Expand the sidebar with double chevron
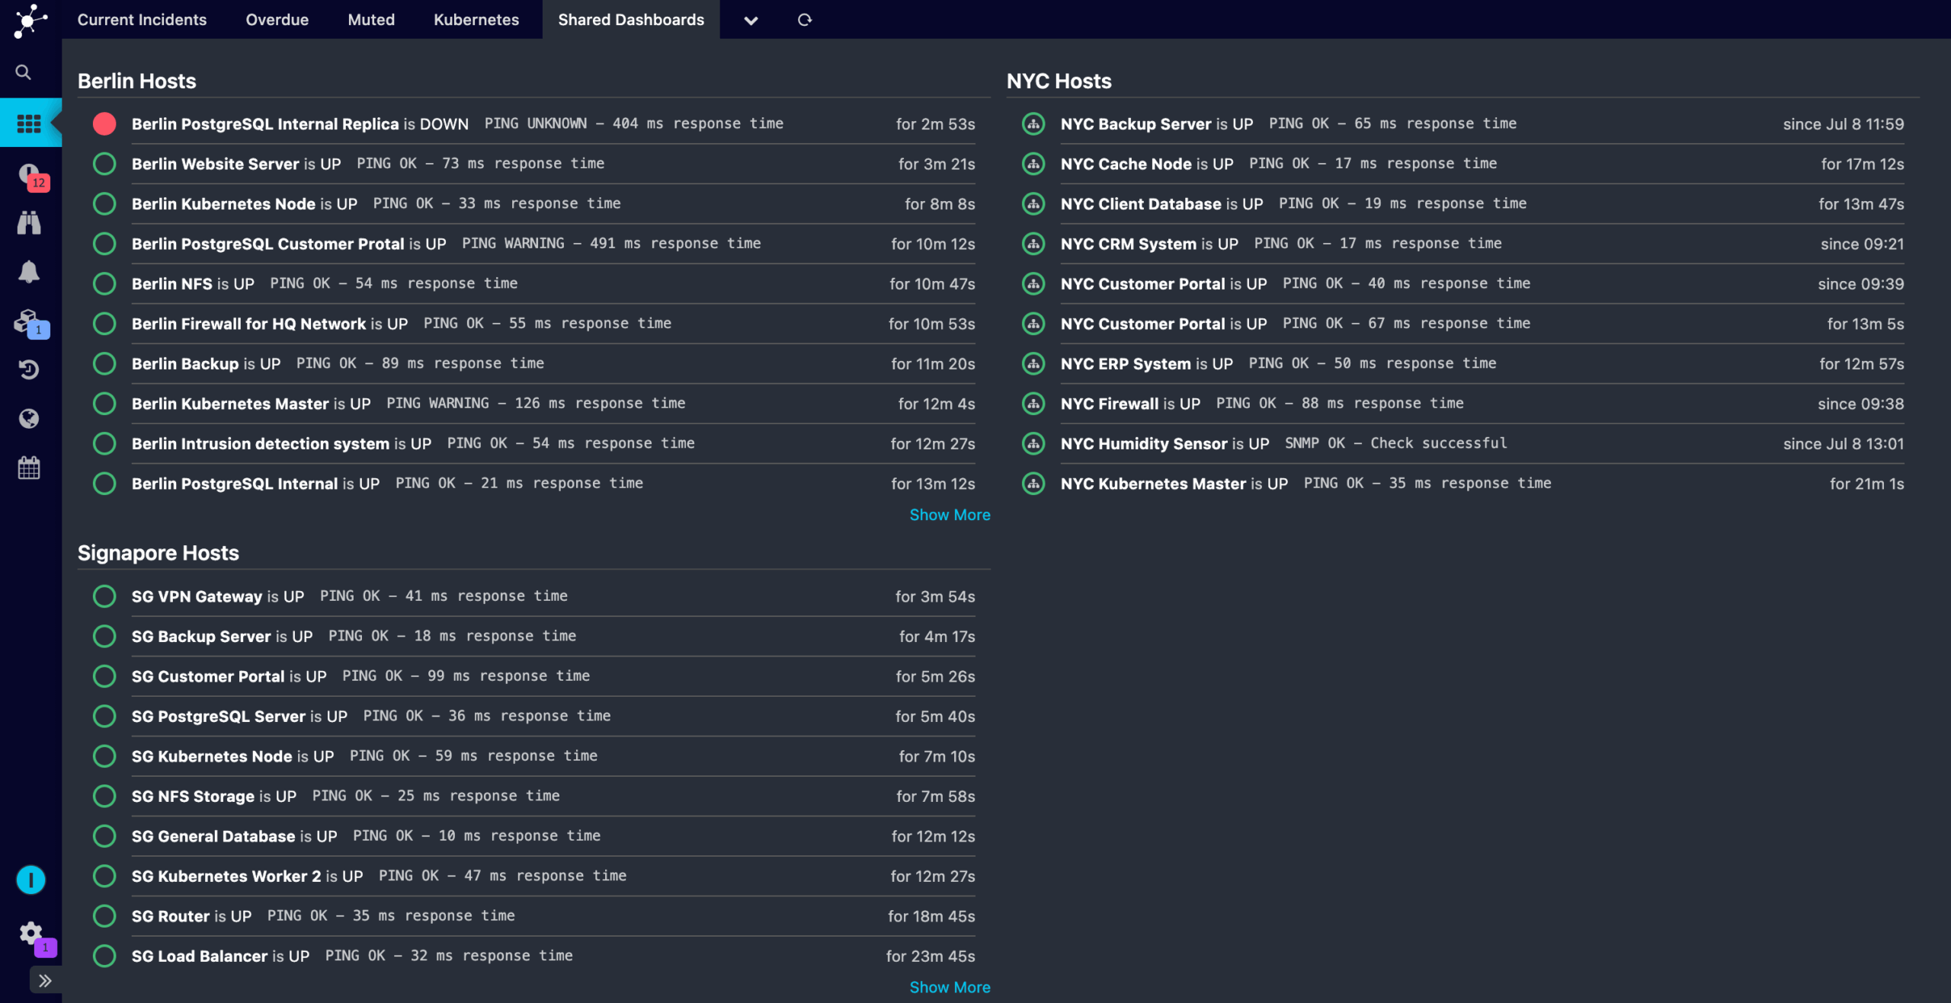 (x=45, y=980)
